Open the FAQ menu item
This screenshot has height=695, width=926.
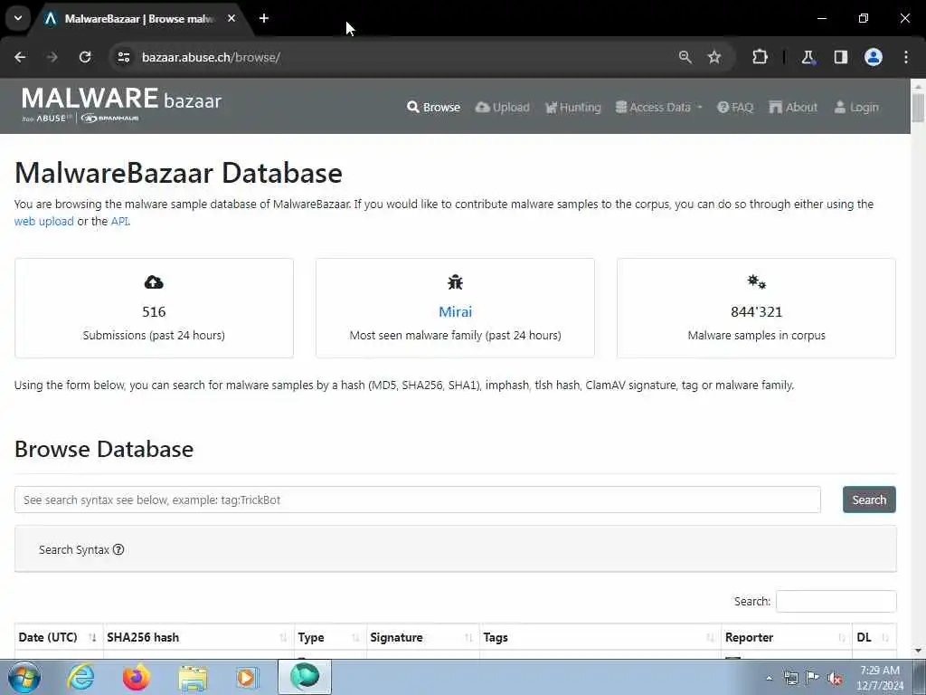pyautogui.click(x=735, y=107)
